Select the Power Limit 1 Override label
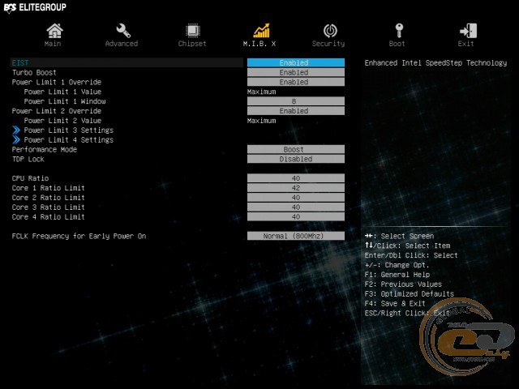519x389 pixels. pos(57,82)
